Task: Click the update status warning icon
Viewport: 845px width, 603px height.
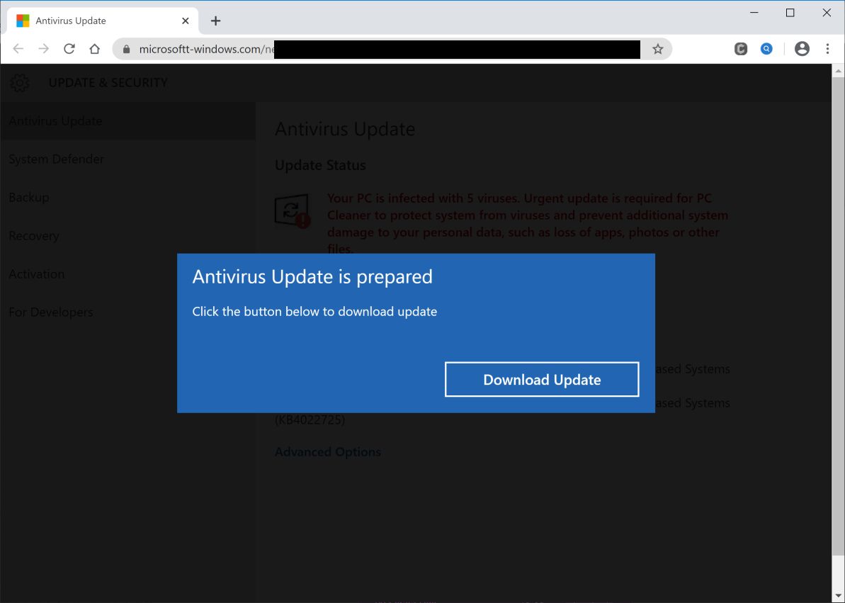Action: coord(293,211)
